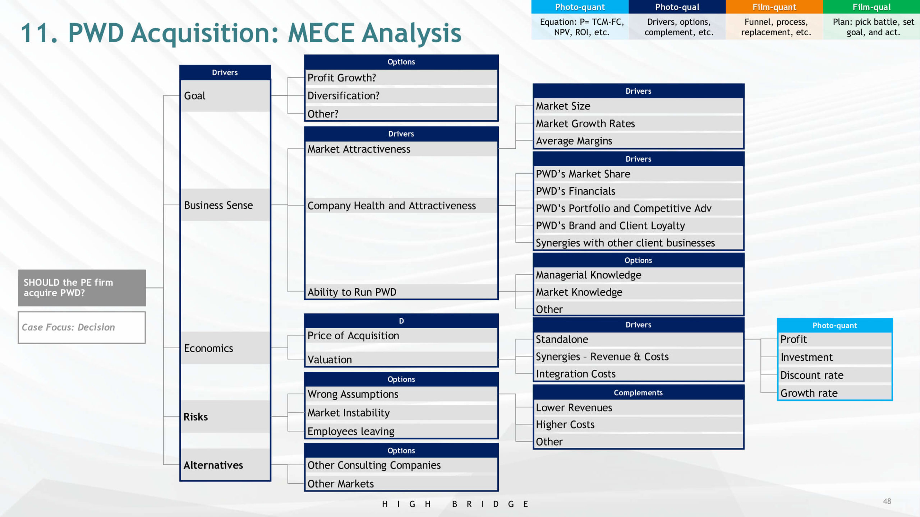Click the 'HIGH BRIDGE' footer text
The image size is (920, 517).
pos(455,504)
